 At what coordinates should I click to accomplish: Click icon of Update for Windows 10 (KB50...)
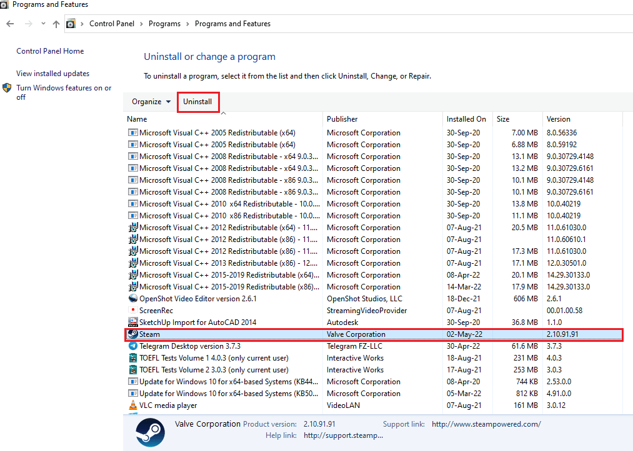pyautogui.click(x=133, y=394)
